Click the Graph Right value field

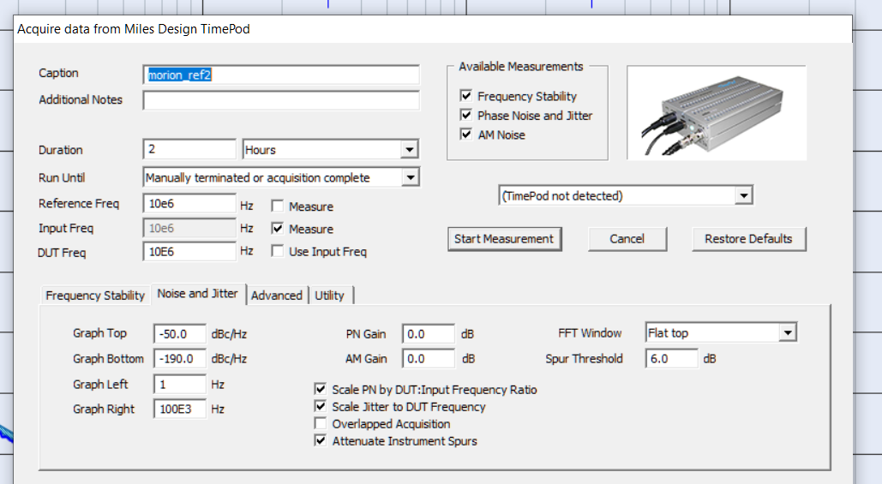[x=180, y=409]
